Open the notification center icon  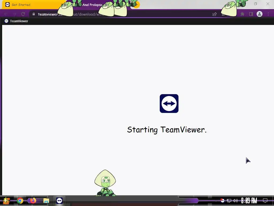click(x=265, y=201)
